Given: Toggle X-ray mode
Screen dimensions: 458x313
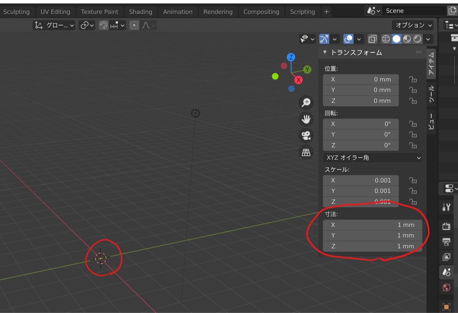Looking at the screenshot, I should (373, 39).
